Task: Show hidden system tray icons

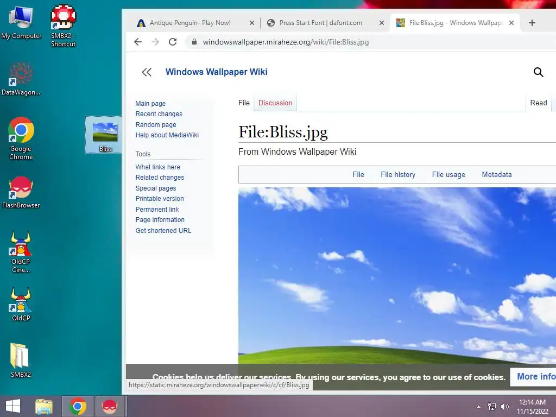Action: click(x=479, y=407)
